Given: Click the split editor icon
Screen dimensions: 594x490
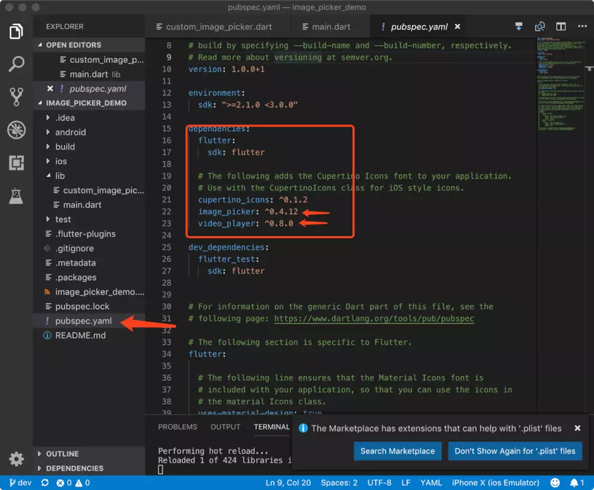Looking at the screenshot, I should pyautogui.click(x=561, y=27).
